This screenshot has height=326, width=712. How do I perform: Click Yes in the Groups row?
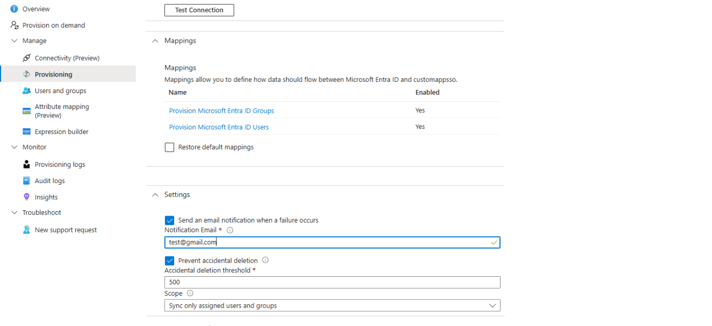[420, 110]
